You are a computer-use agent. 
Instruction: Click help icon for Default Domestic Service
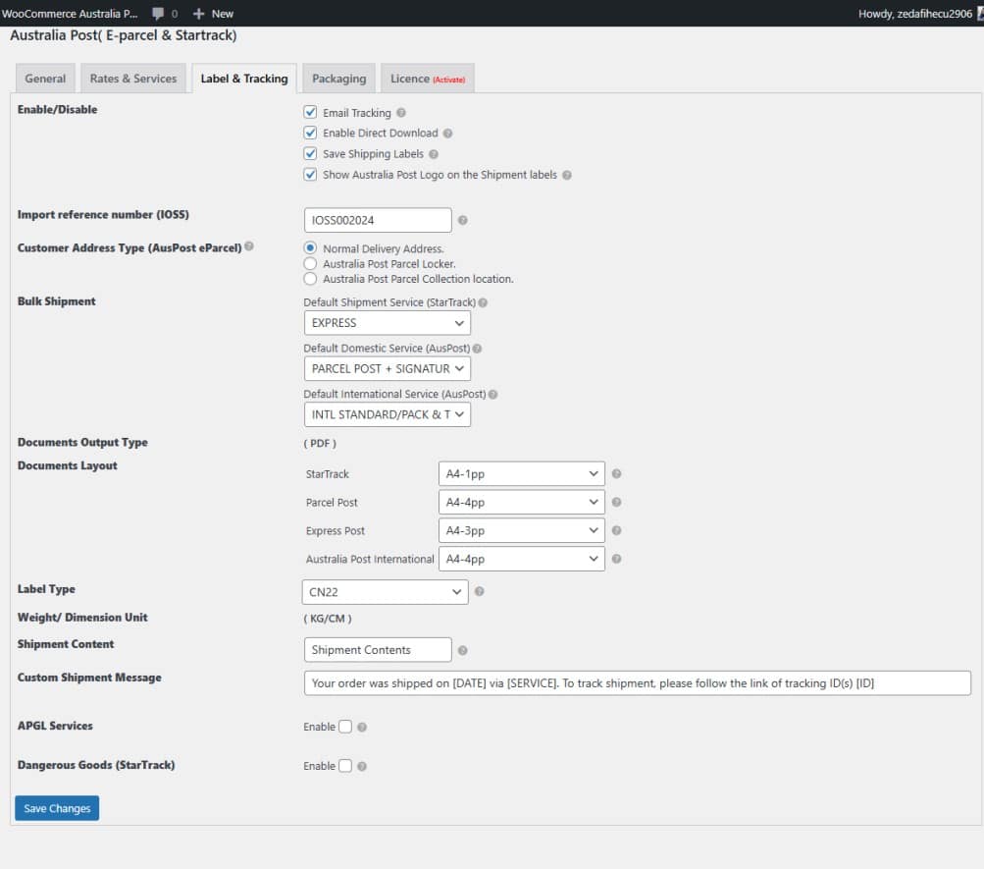pos(477,349)
